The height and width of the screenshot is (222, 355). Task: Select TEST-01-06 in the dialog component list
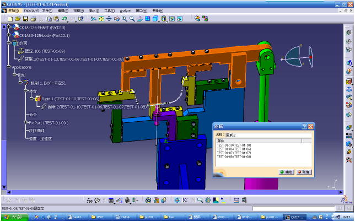pos(234,149)
